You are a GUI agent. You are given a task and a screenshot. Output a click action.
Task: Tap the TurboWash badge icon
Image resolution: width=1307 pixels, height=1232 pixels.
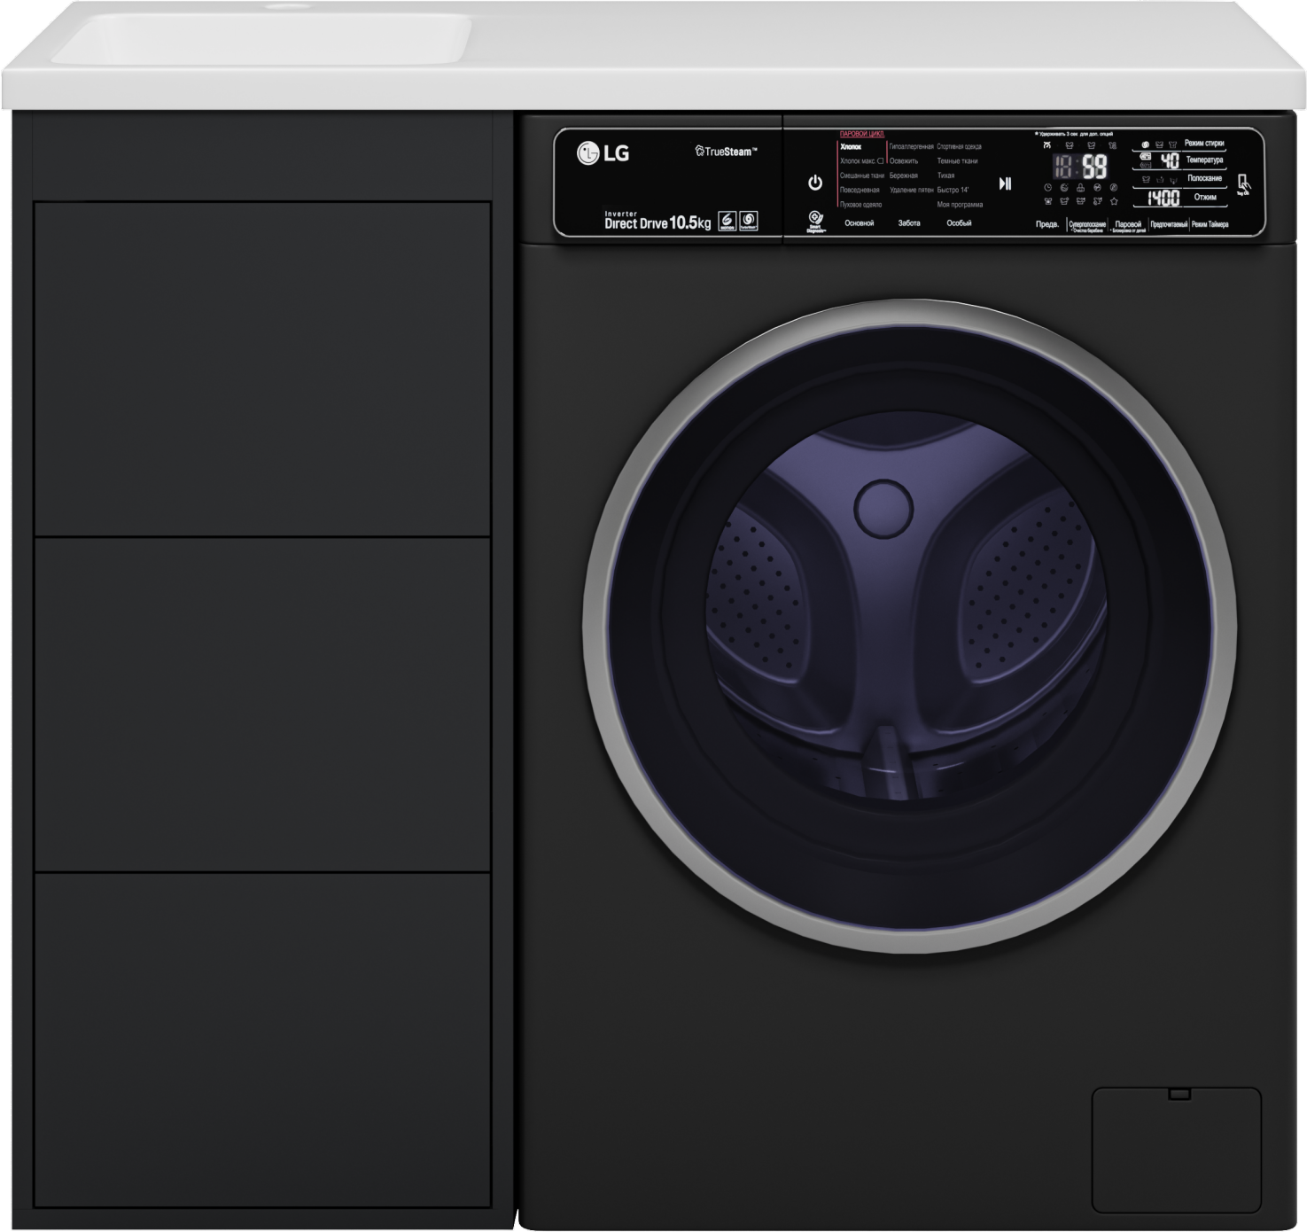(x=748, y=221)
